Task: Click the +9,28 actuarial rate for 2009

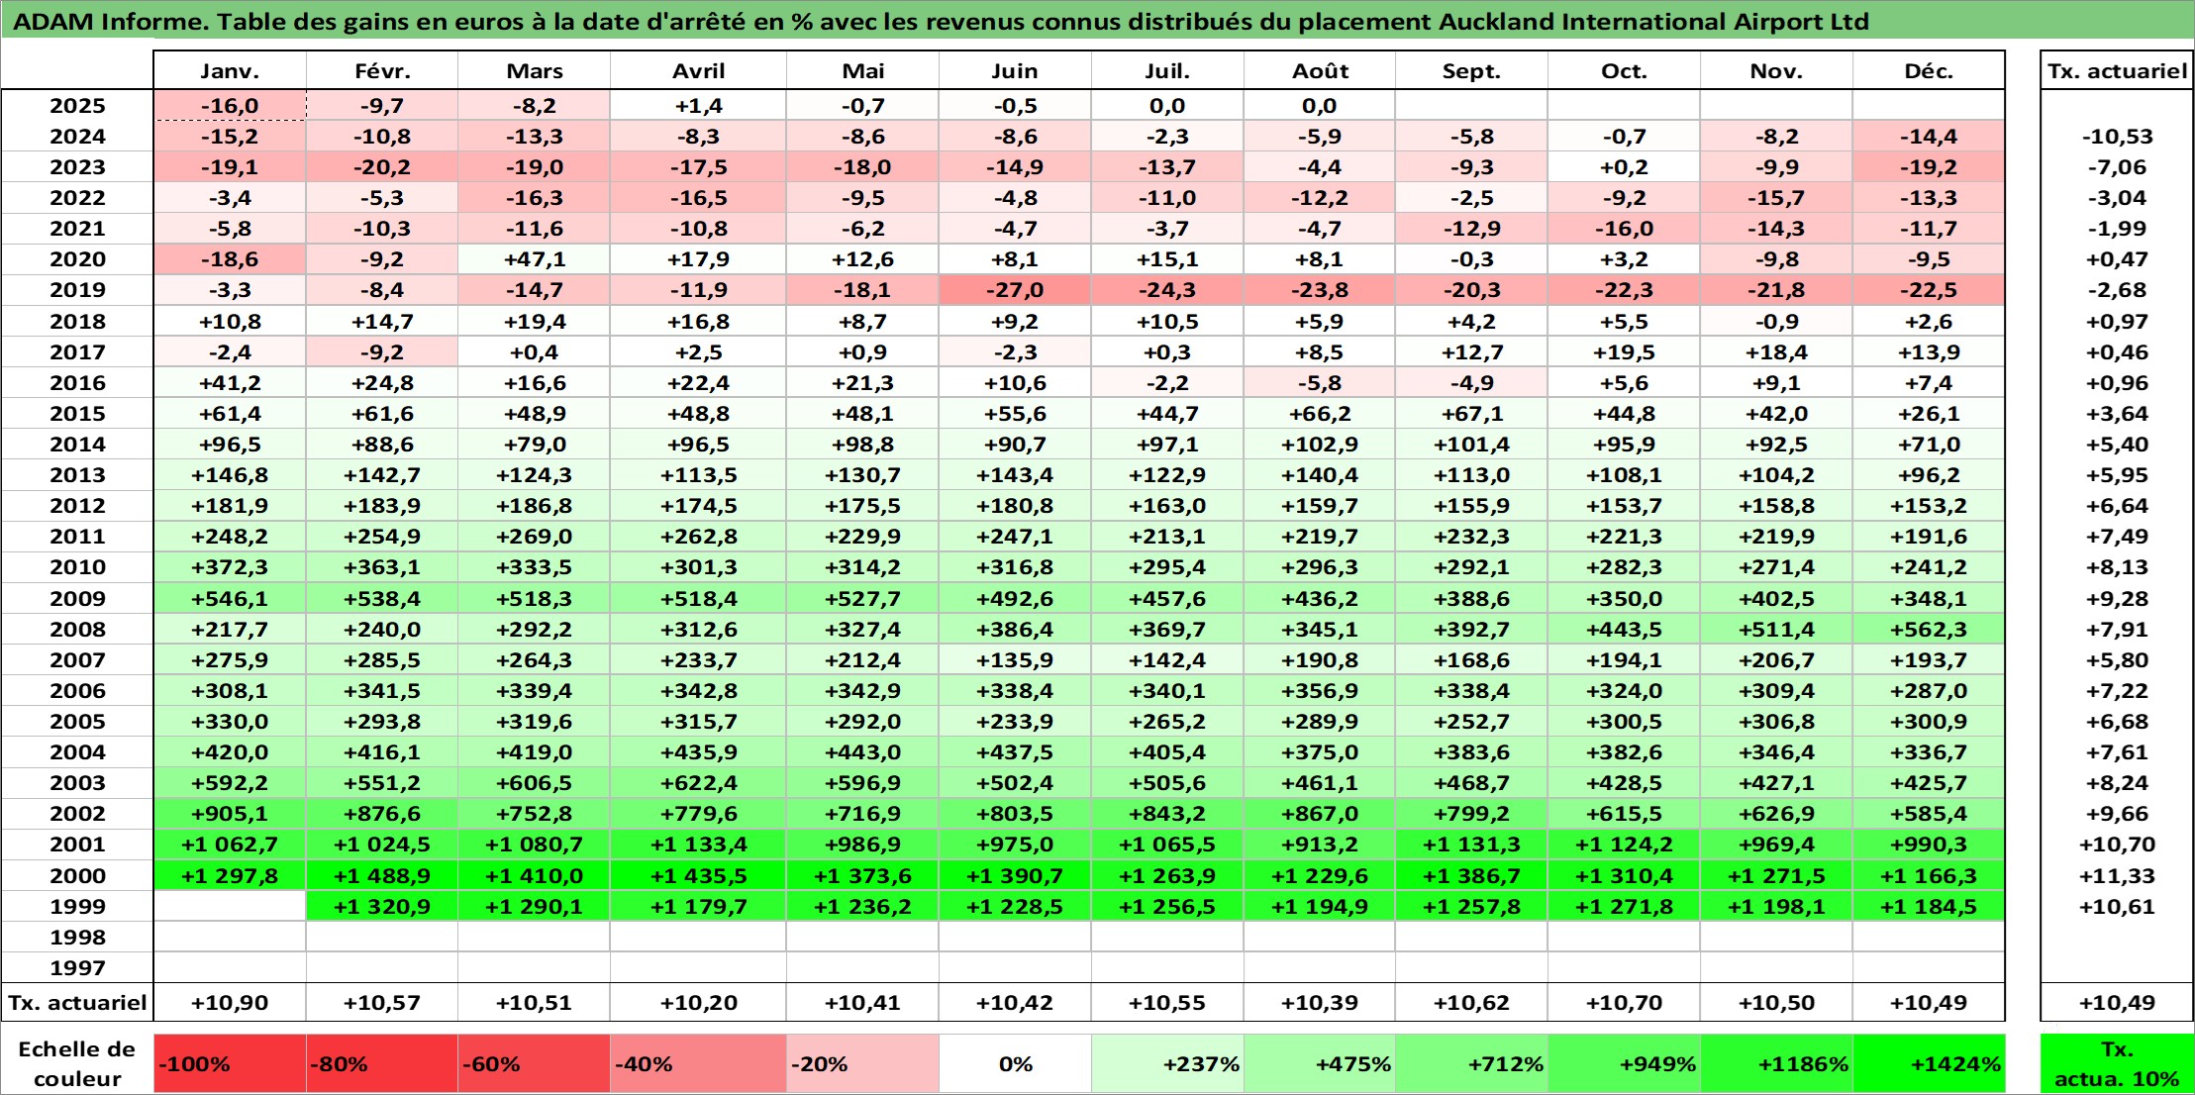Action: coord(2117,598)
